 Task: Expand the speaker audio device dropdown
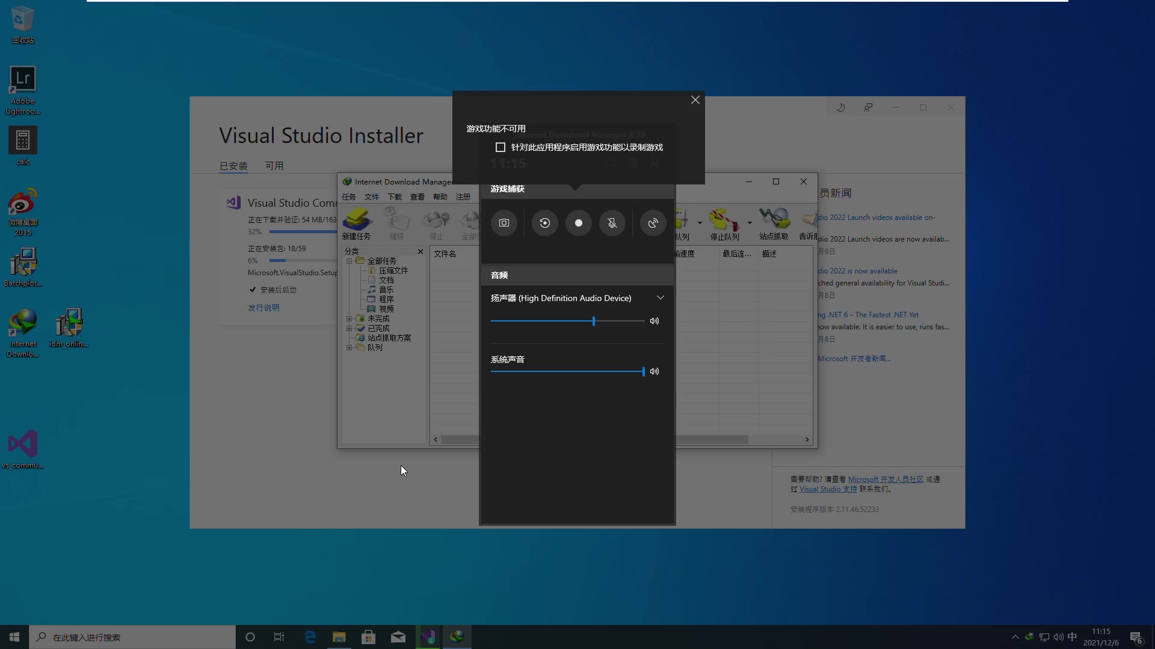[661, 298]
